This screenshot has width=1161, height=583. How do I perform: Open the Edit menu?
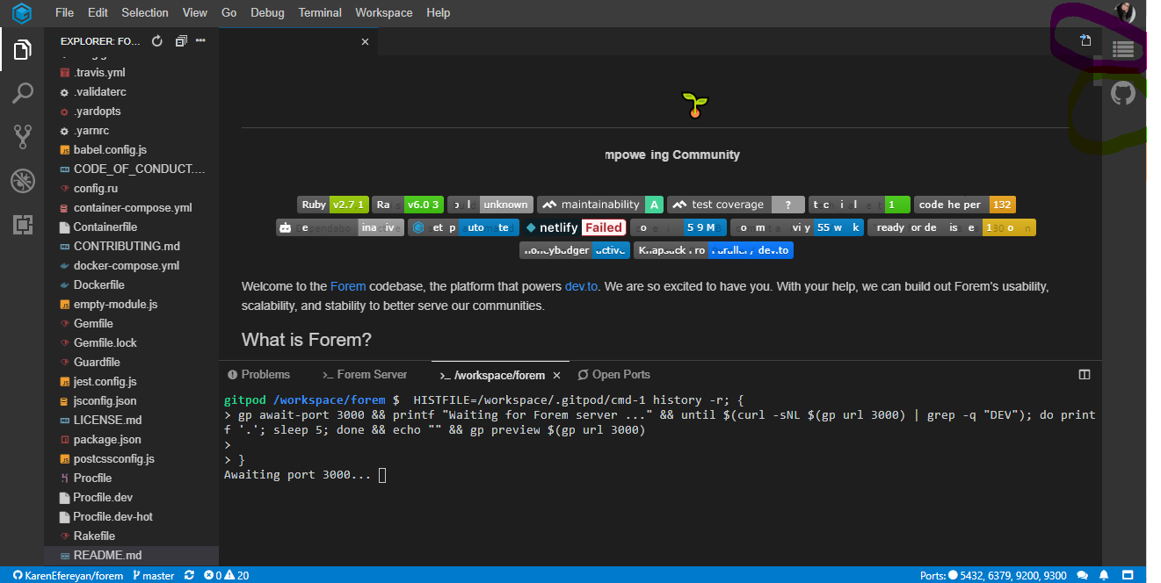coord(98,12)
